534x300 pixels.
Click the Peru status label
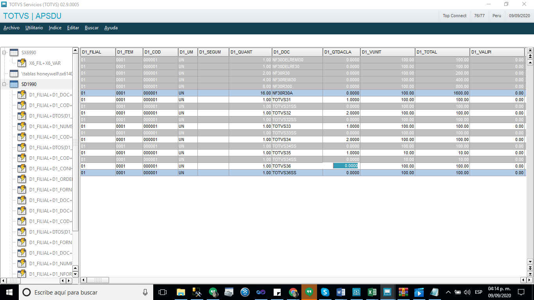click(x=496, y=16)
